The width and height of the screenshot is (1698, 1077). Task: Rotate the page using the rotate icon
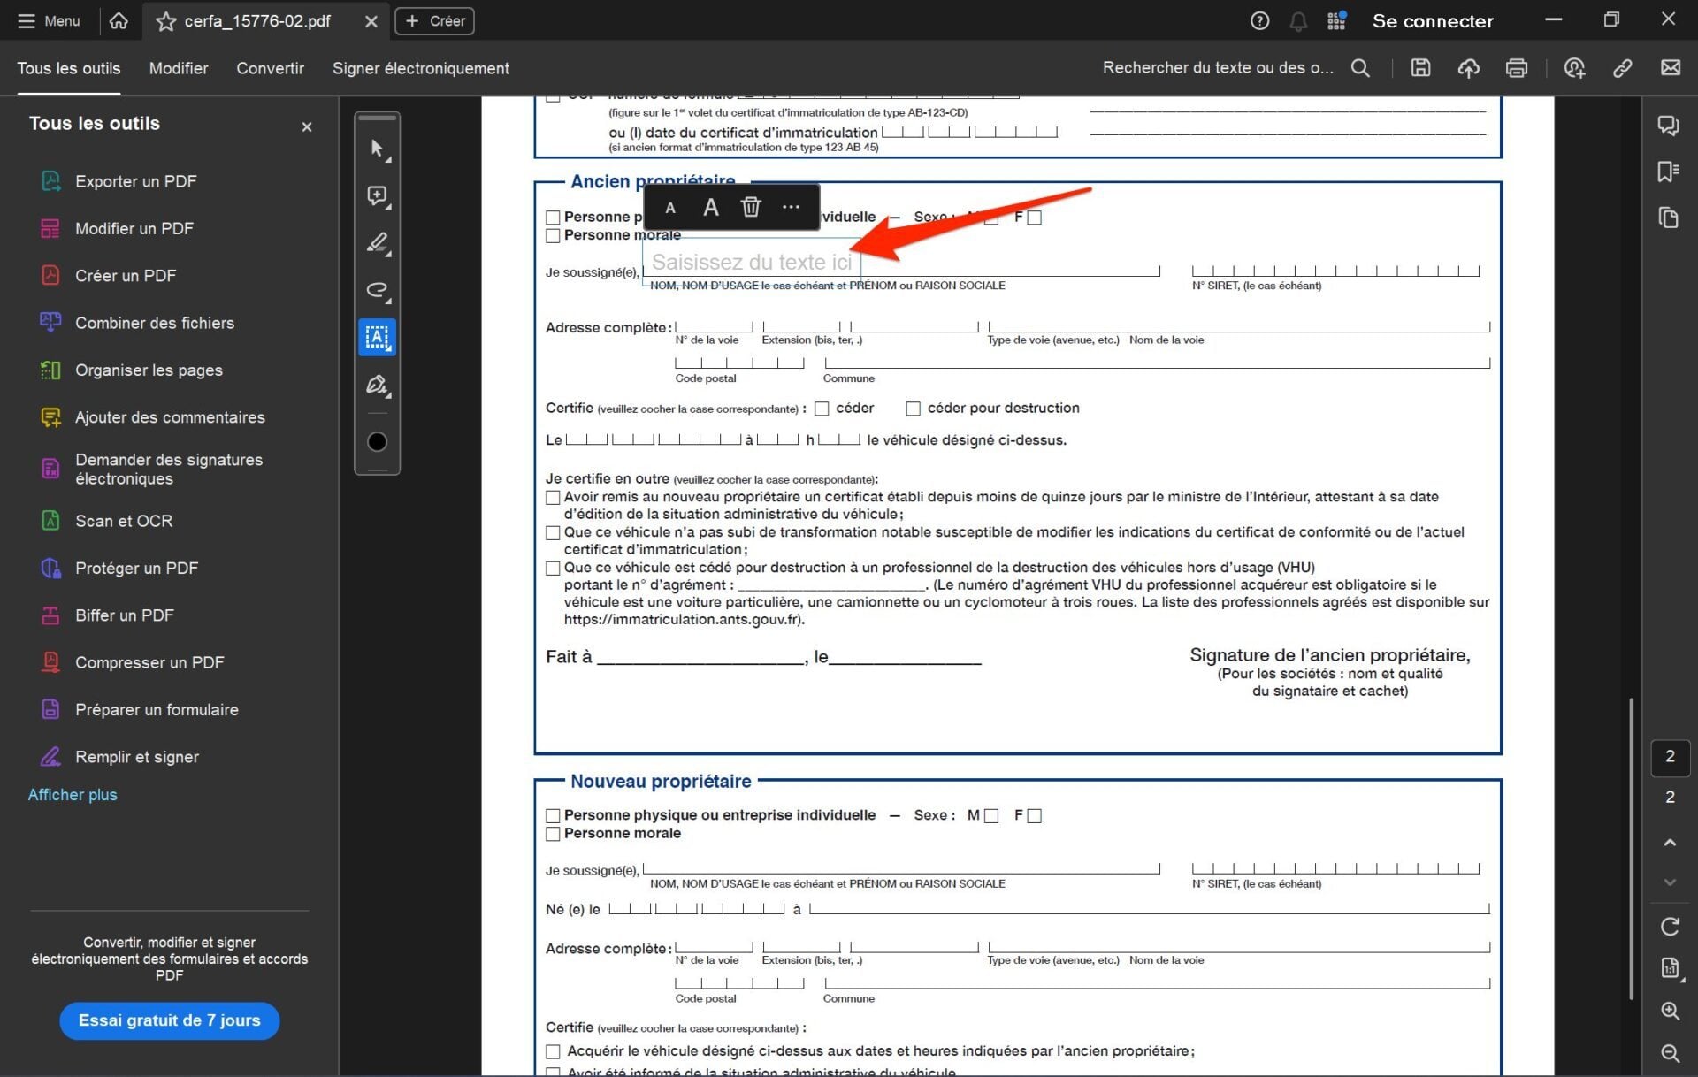tap(1669, 926)
